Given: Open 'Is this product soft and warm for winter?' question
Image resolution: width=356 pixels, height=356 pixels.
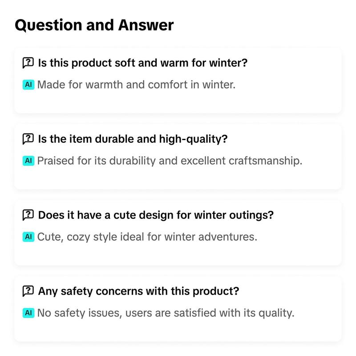Looking at the screenshot, I should (x=142, y=63).
